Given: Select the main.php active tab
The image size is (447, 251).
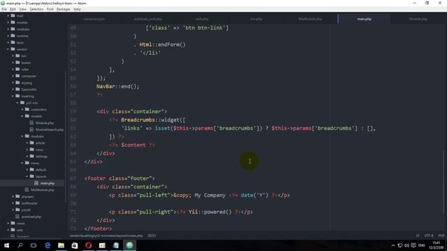Looking at the screenshot, I should click(x=365, y=19).
